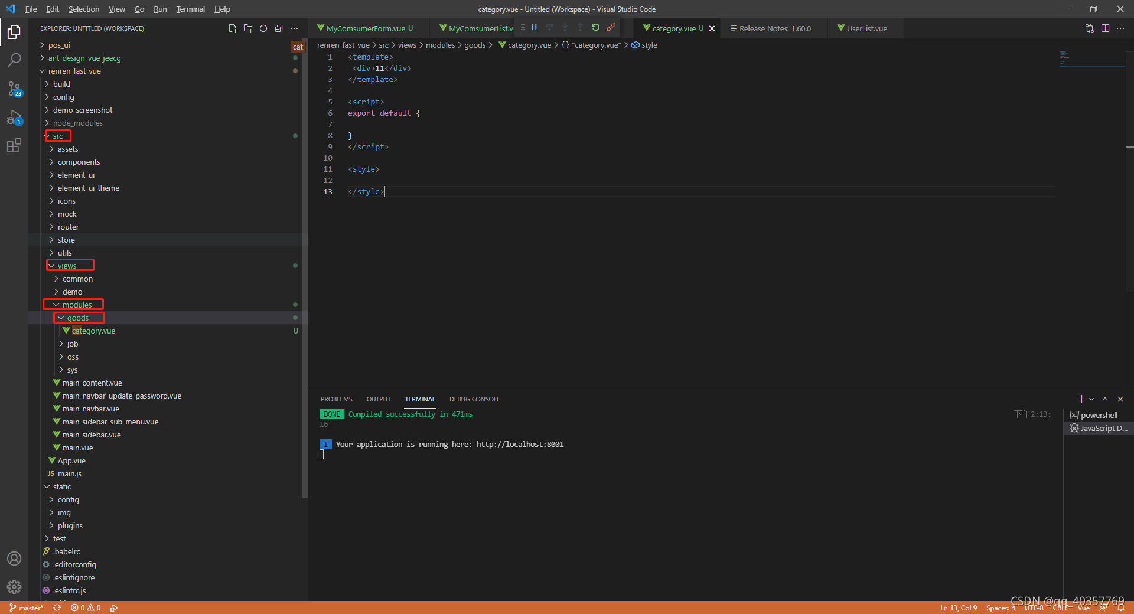Open the Terminal menu

190,9
